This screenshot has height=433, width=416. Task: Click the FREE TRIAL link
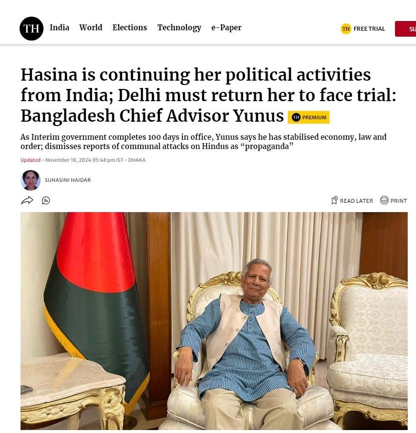369,29
